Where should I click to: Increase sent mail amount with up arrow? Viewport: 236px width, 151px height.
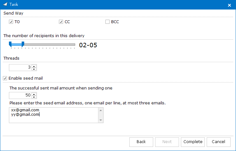click(34, 94)
